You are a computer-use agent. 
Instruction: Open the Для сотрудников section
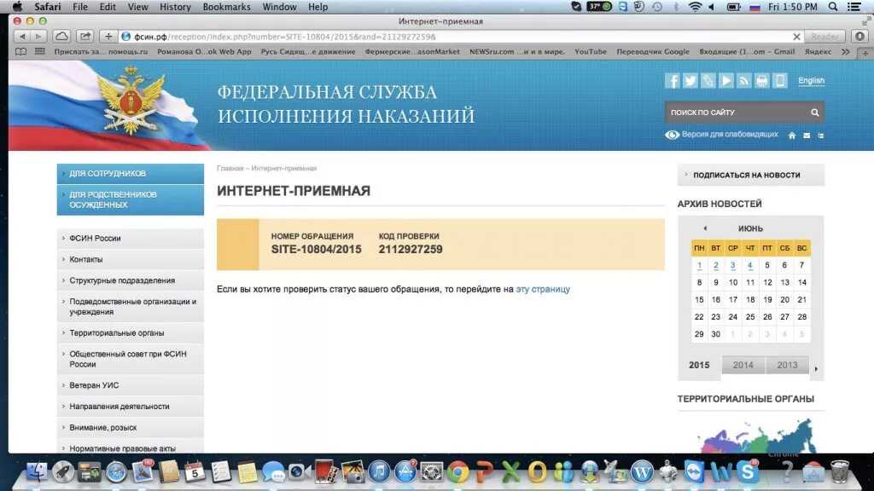(131, 174)
